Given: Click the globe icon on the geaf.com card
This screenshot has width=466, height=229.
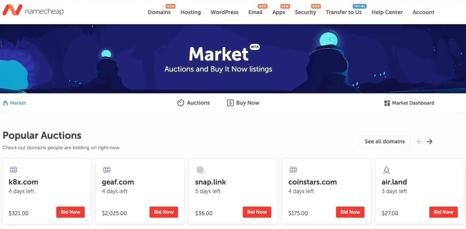Looking at the screenshot, I should tap(106, 170).
